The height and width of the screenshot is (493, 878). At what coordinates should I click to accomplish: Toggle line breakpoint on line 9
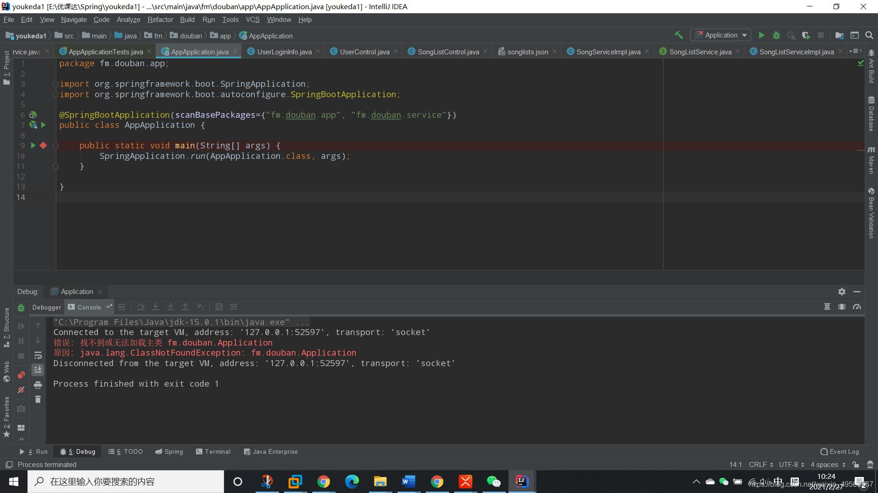click(43, 145)
